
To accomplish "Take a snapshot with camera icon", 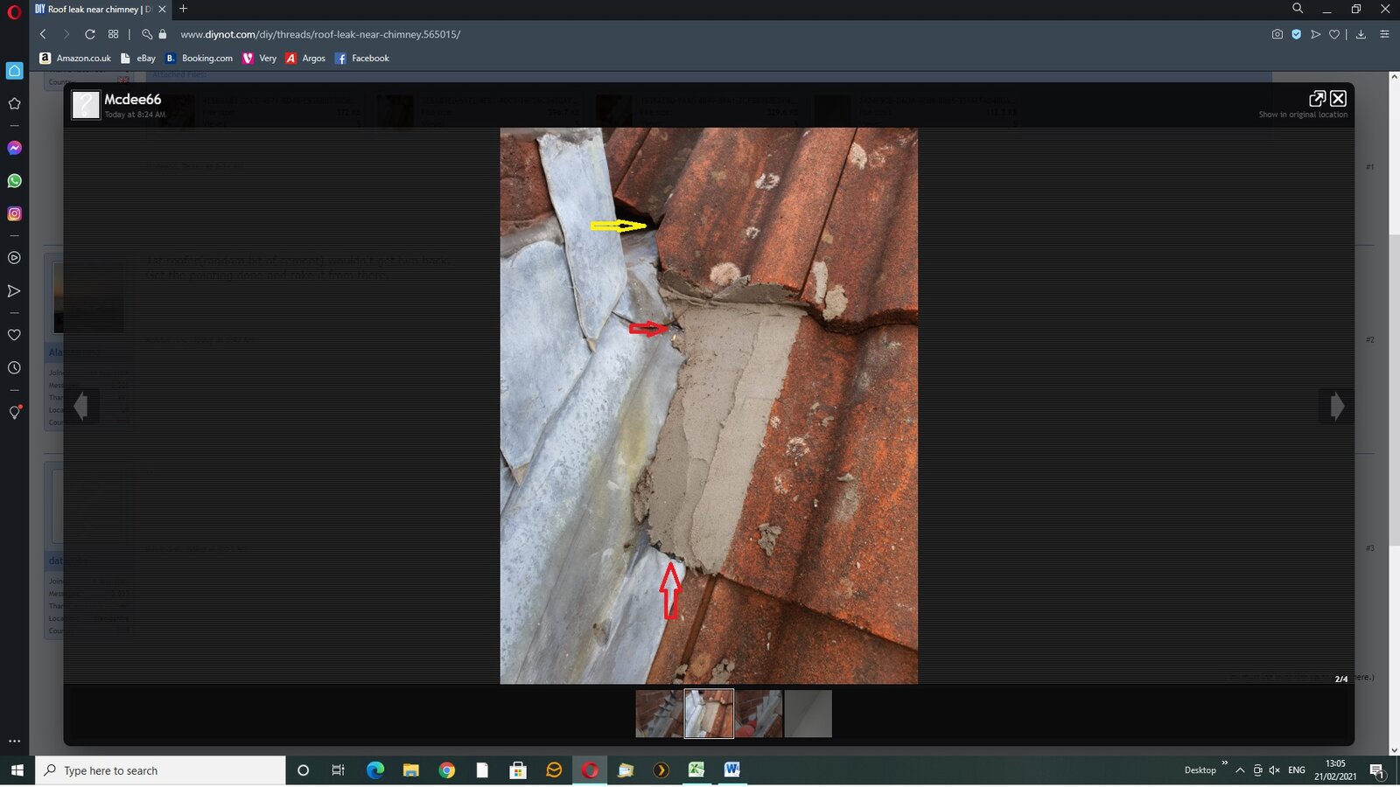I will [1277, 34].
